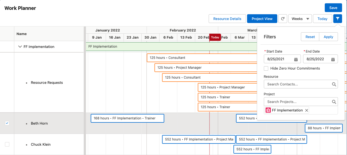This screenshot has height=155, width=347.
Task: Open the Start Date calendar picker icon
Action: click(296, 59)
